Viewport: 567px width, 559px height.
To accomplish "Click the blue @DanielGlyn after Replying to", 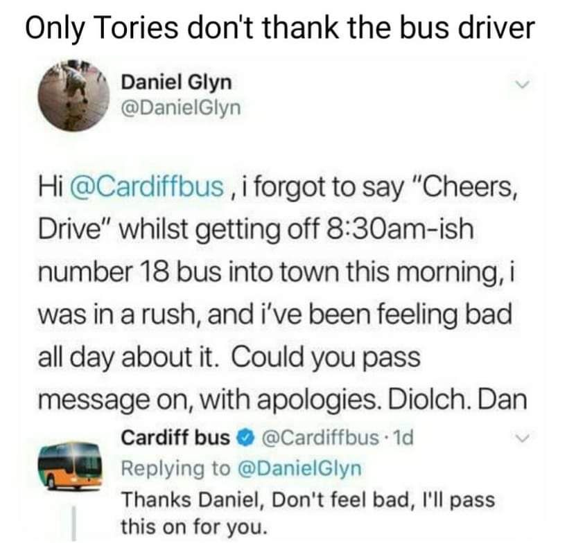I will click(x=299, y=469).
